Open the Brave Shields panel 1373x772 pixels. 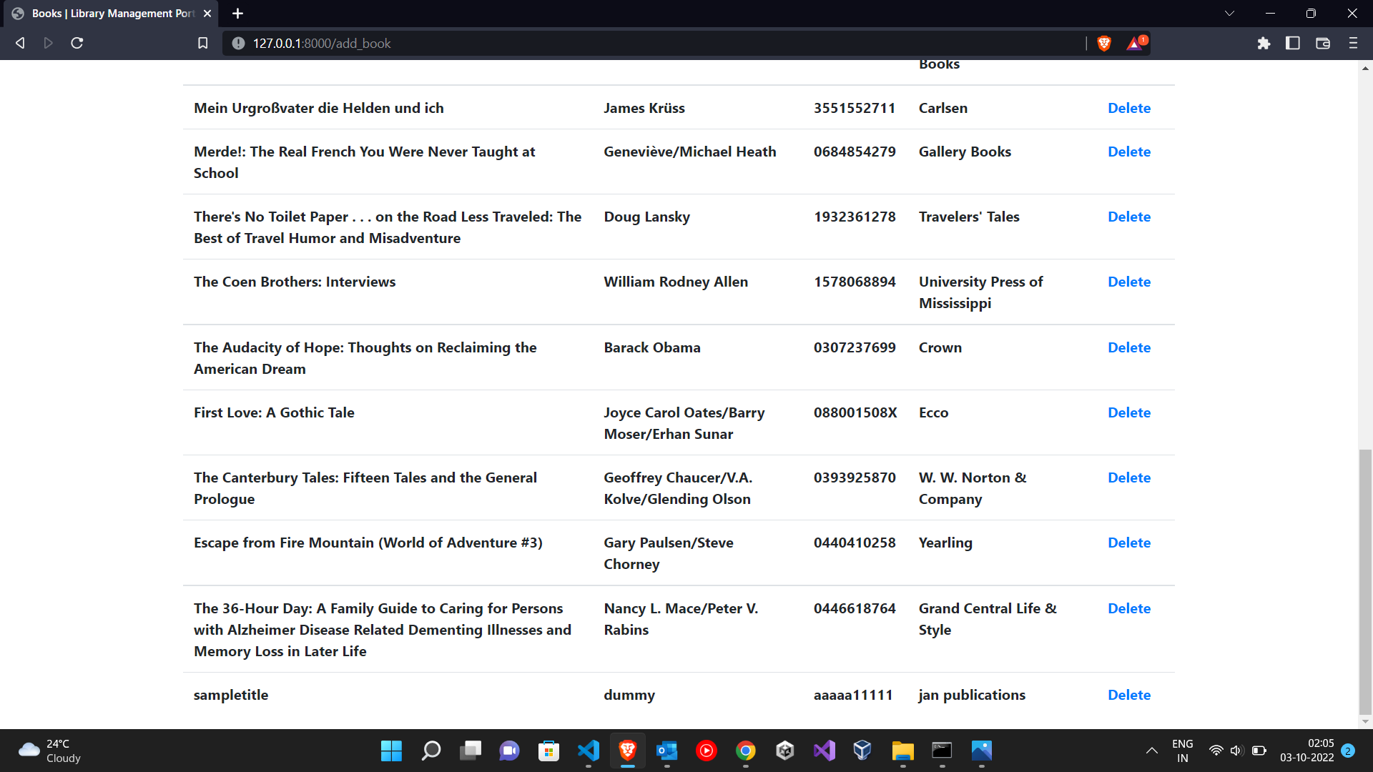[1103, 43]
